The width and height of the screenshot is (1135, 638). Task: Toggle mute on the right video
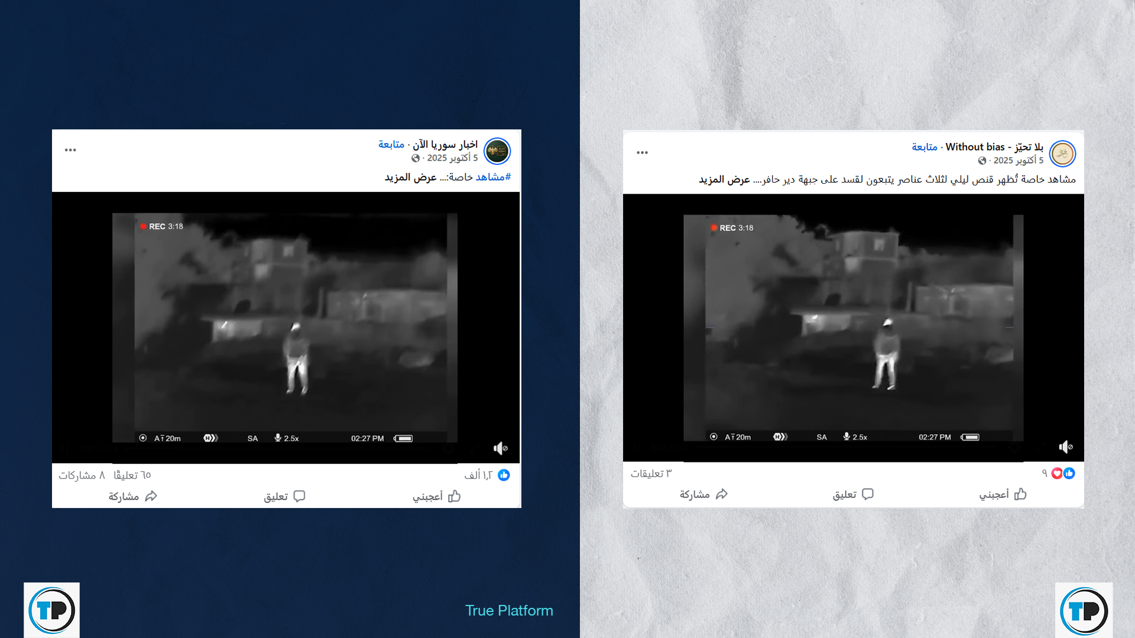coord(1065,447)
